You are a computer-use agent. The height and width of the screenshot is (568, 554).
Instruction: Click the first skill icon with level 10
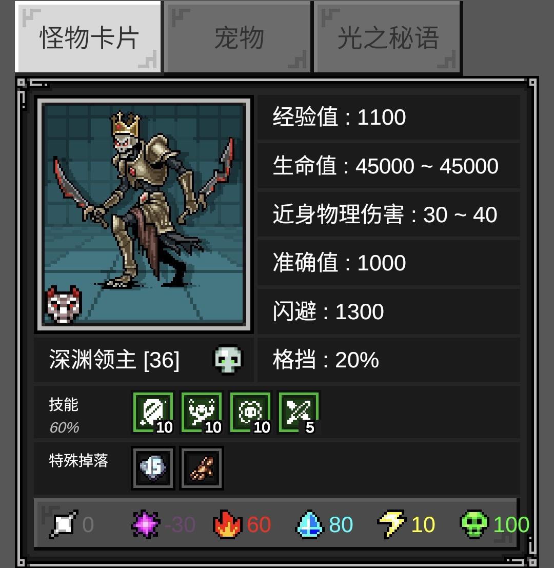(153, 412)
